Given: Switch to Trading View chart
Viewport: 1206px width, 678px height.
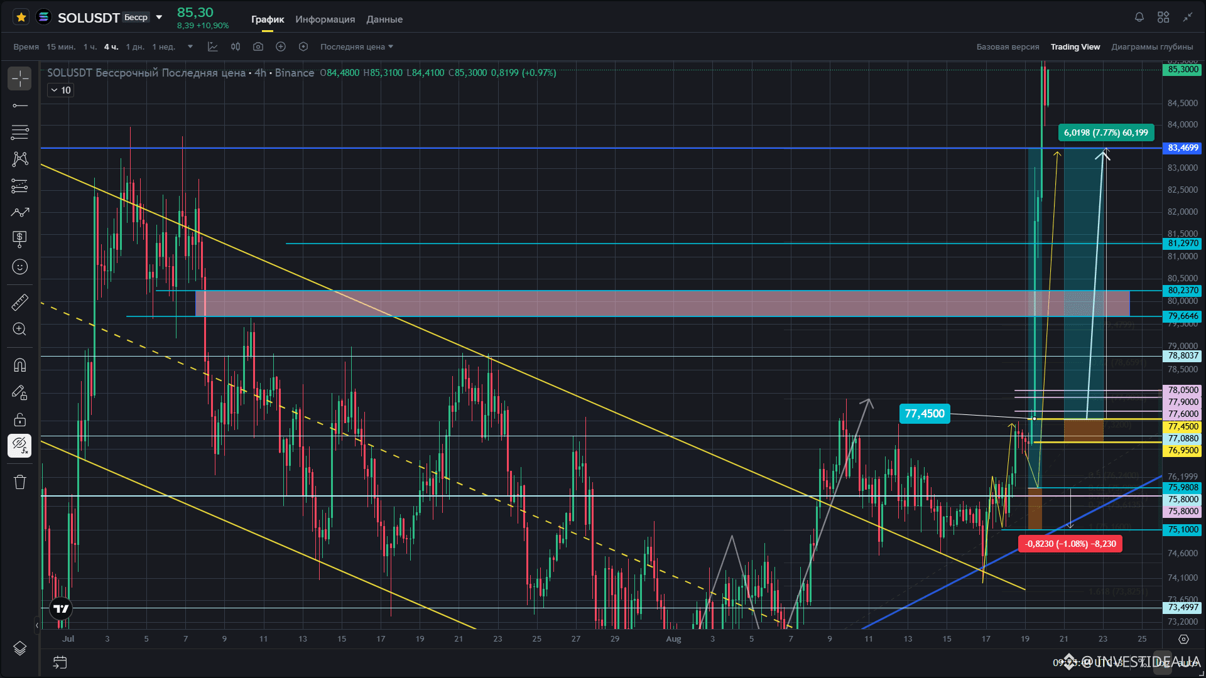Looking at the screenshot, I should tap(1075, 47).
